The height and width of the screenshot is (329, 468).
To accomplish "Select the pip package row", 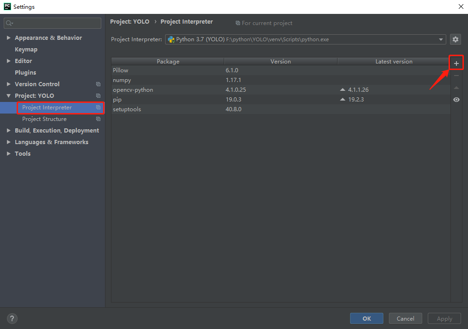I will 281,99.
